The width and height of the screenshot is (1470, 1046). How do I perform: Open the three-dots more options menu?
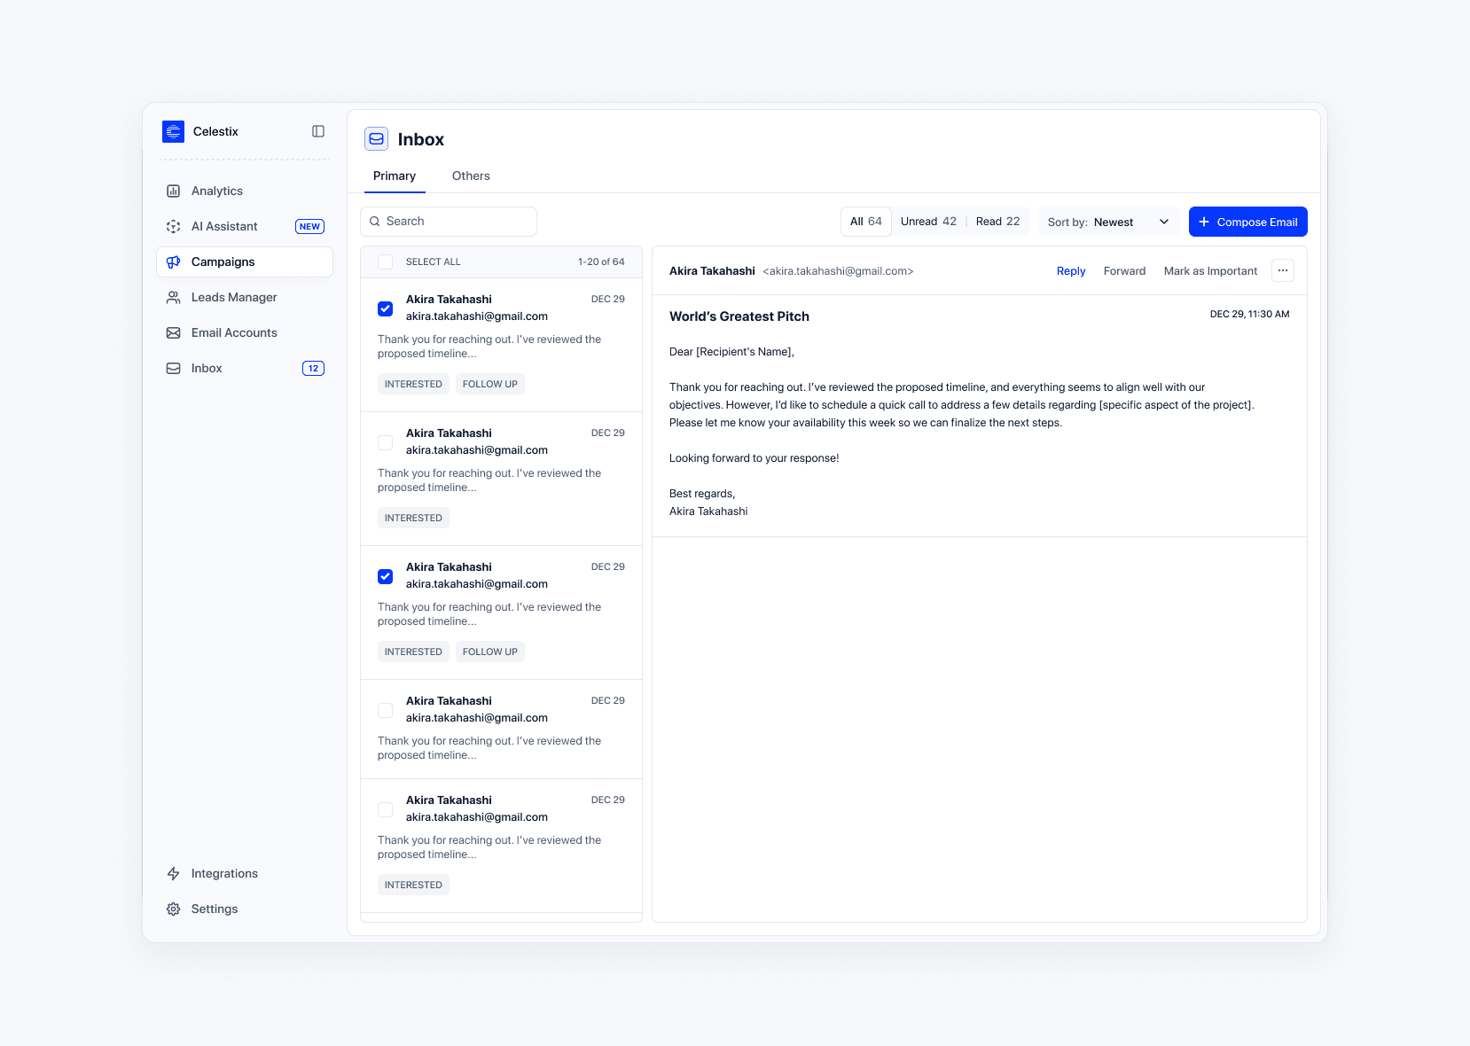(x=1283, y=270)
